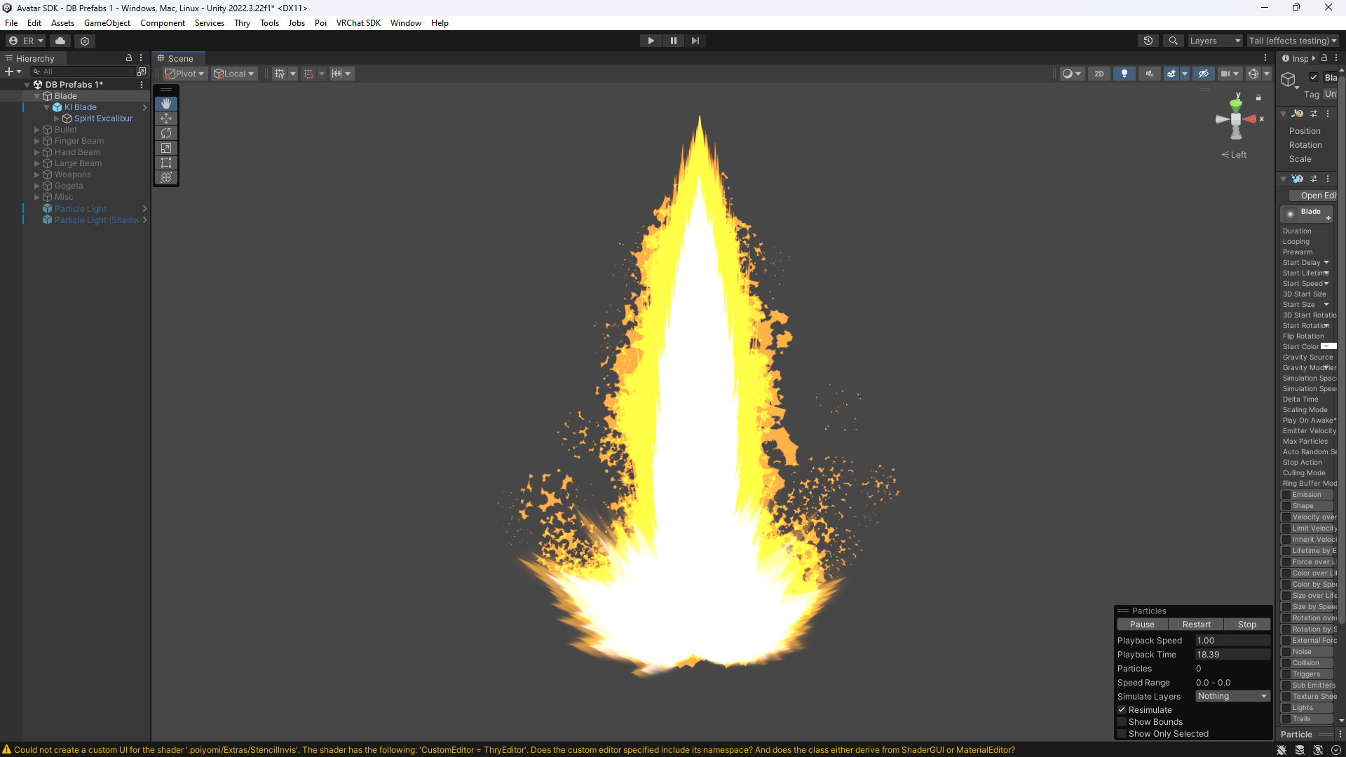Image resolution: width=1346 pixels, height=757 pixels.
Task: Open the Layers dropdown
Action: 1214,41
